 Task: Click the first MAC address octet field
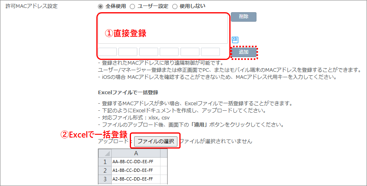pos(107,52)
